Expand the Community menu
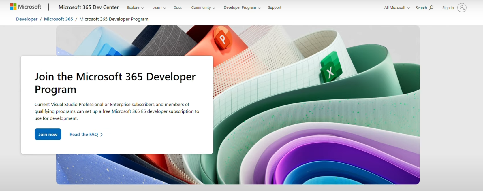This screenshot has height=191, width=483. click(203, 8)
